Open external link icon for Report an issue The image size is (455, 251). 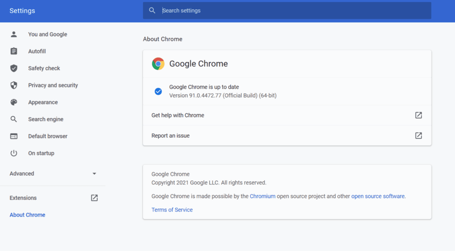point(418,135)
